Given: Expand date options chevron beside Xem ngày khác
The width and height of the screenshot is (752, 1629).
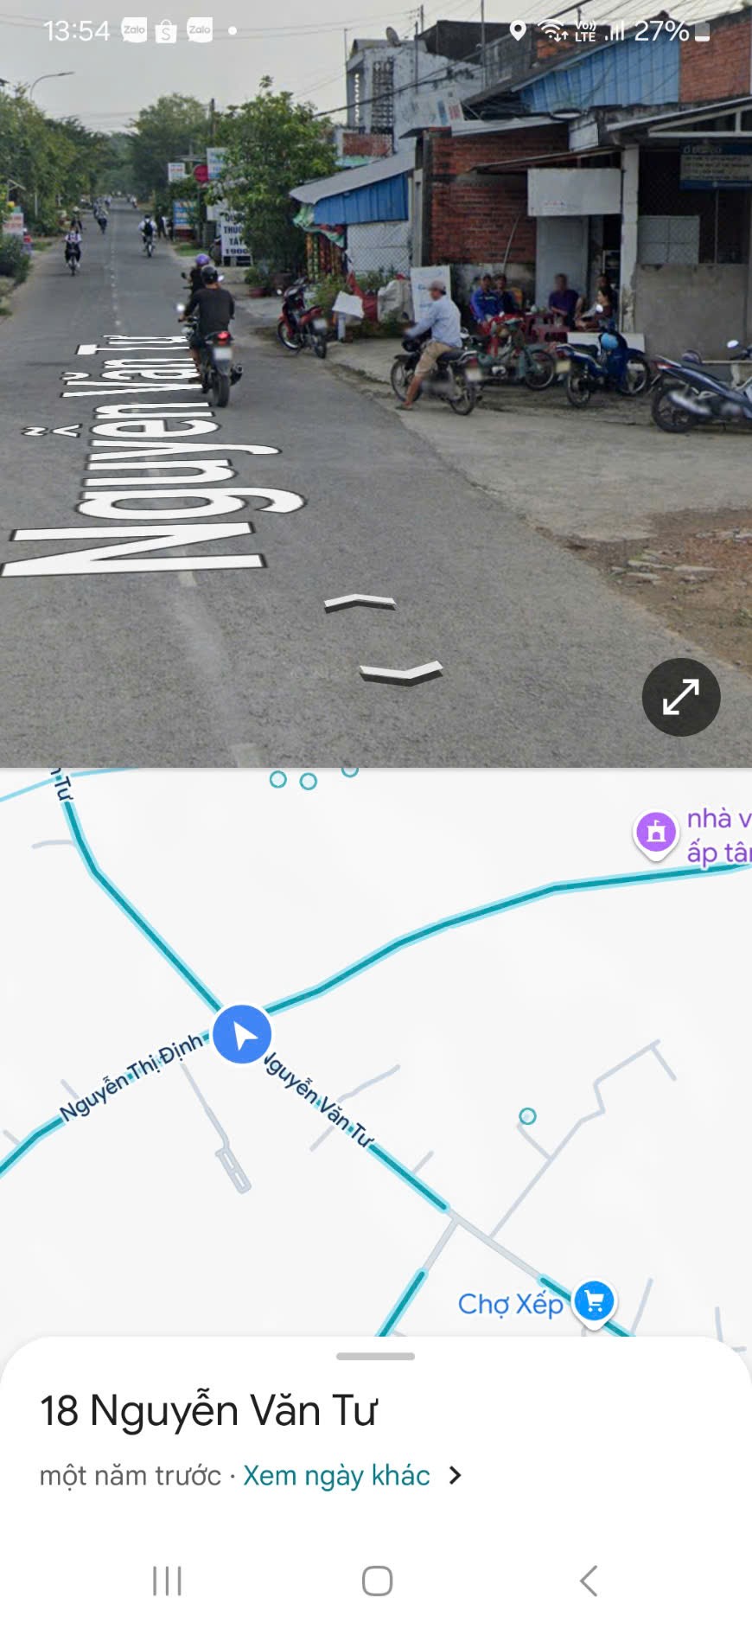Looking at the screenshot, I should click(456, 1475).
